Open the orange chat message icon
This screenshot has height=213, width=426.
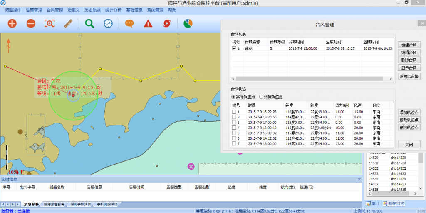[129, 23]
